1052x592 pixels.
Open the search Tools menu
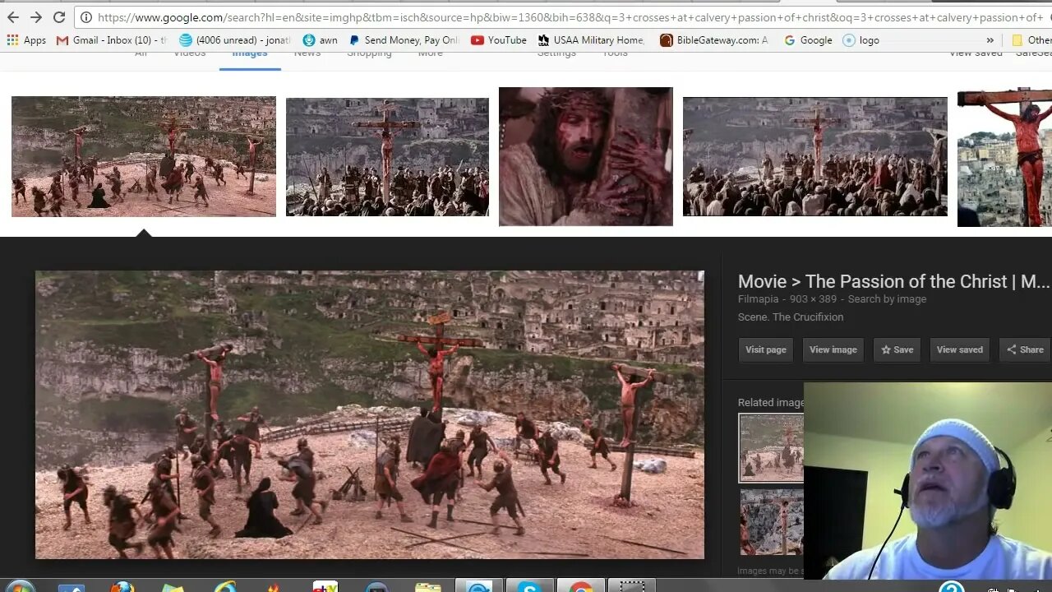(x=615, y=53)
